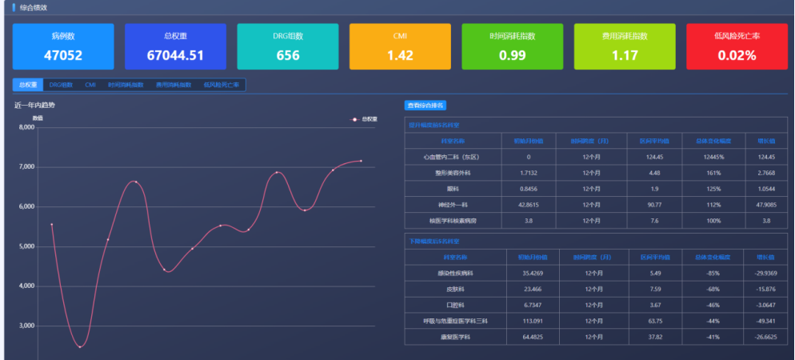Click the 3,000 y-axis label

pyautogui.click(x=26, y=326)
